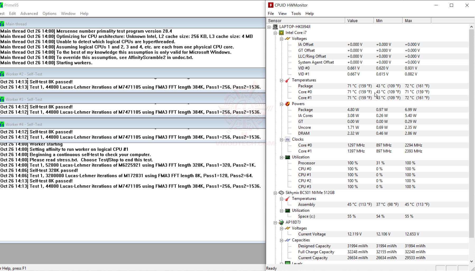The width and height of the screenshot is (475, 271).
Task: Select the LAPTOP-HK0J94JI computer icon
Action: tap(275, 27)
